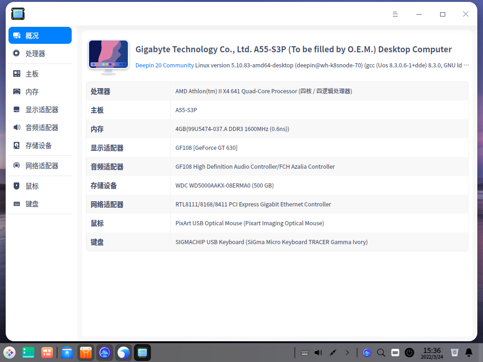
Task: Open the 处理器 processor section
Action: 40,54
